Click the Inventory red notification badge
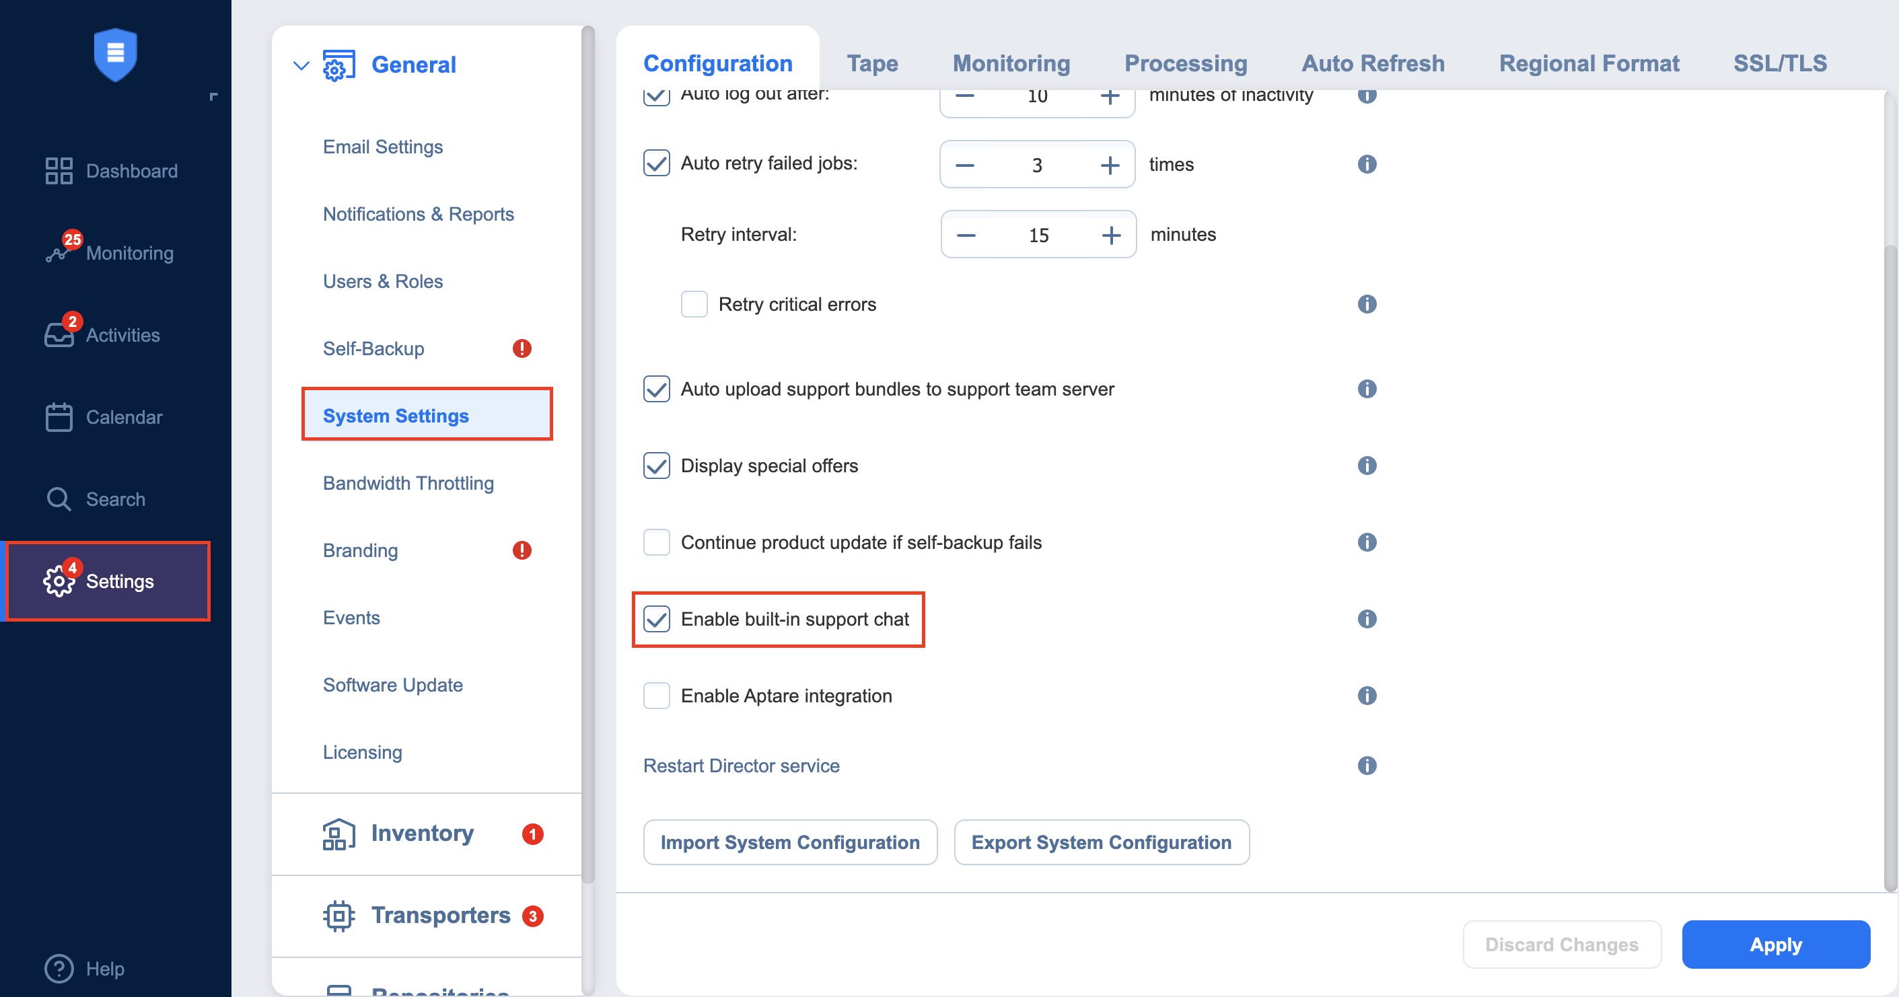 coord(532,834)
